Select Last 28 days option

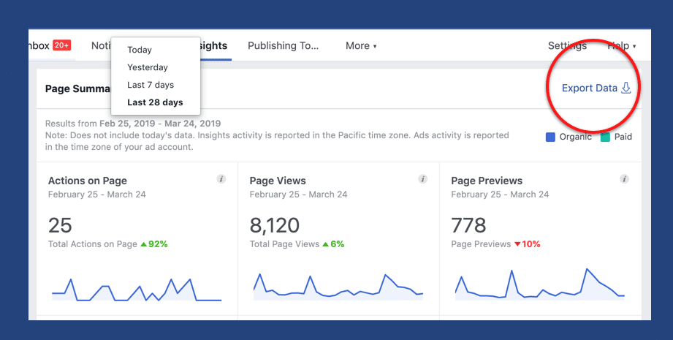click(155, 102)
